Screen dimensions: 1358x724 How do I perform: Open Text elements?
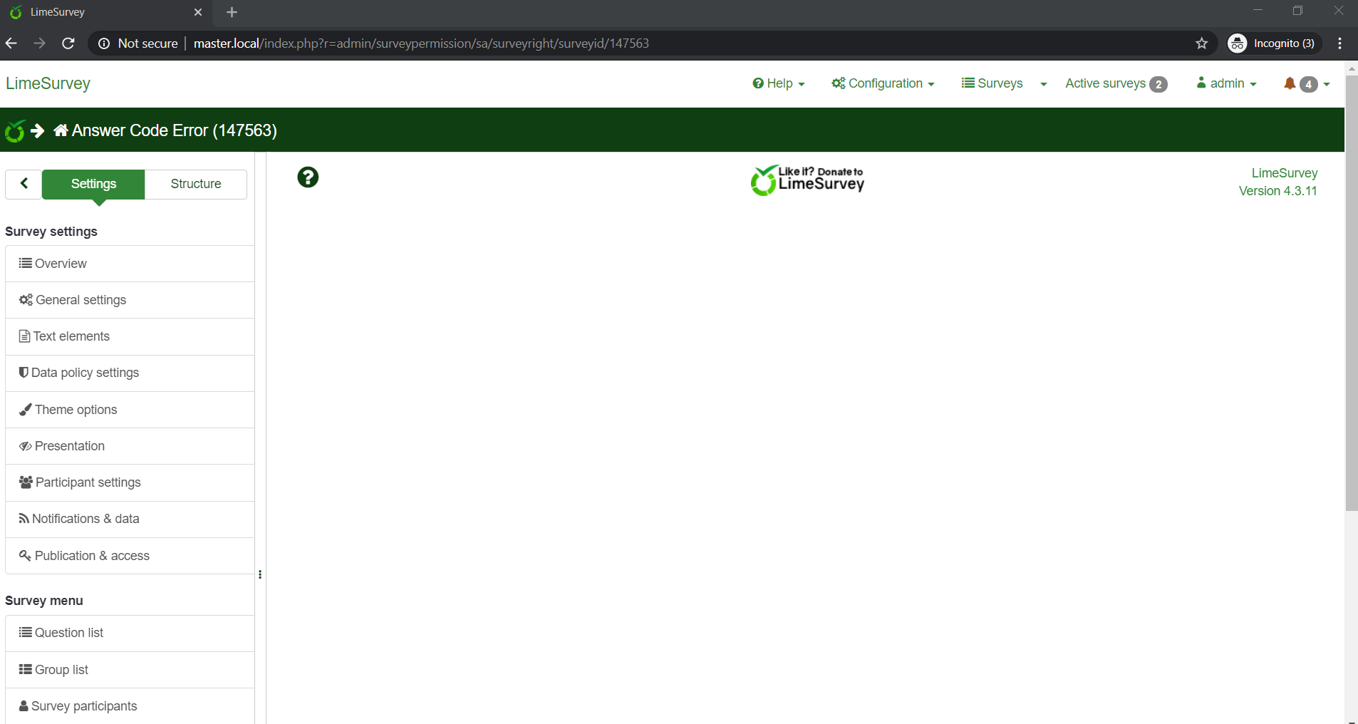pyautogui.click(x=130, y=336)
